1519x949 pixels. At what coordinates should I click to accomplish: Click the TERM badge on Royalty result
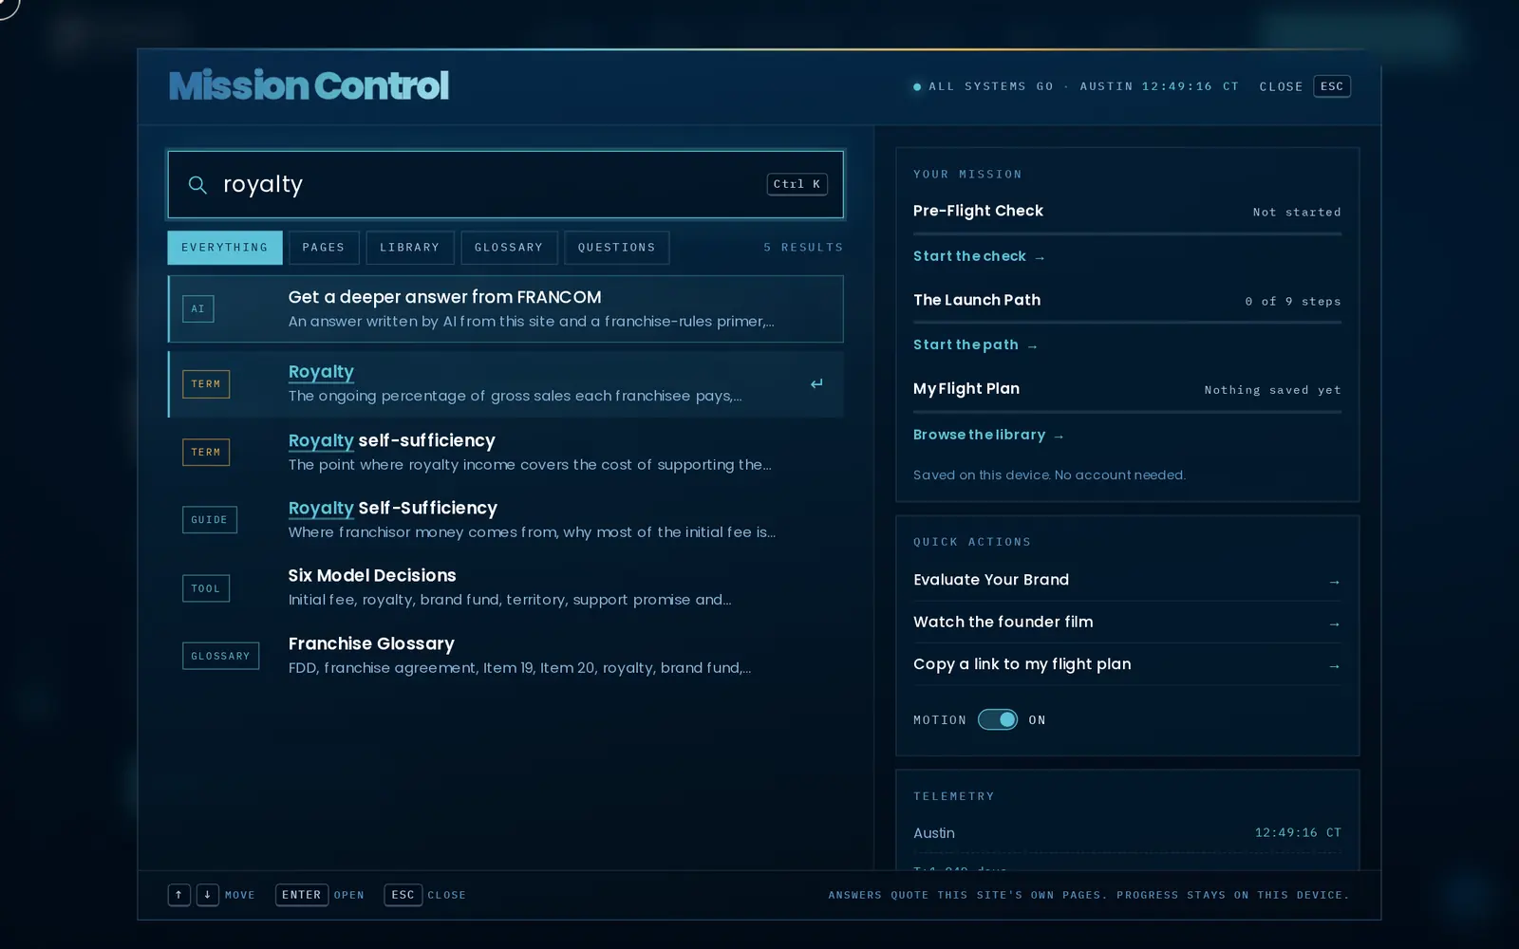[206, 384]
